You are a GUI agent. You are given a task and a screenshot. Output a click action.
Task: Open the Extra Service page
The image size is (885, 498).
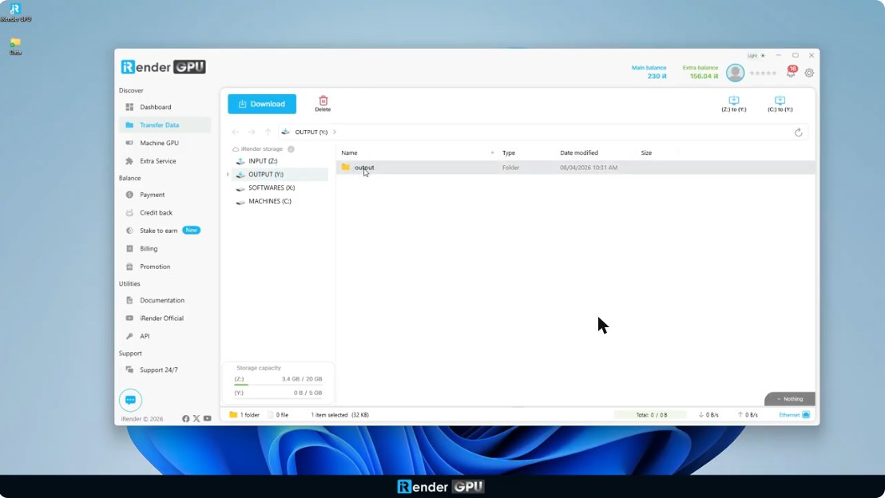point(165,160)
